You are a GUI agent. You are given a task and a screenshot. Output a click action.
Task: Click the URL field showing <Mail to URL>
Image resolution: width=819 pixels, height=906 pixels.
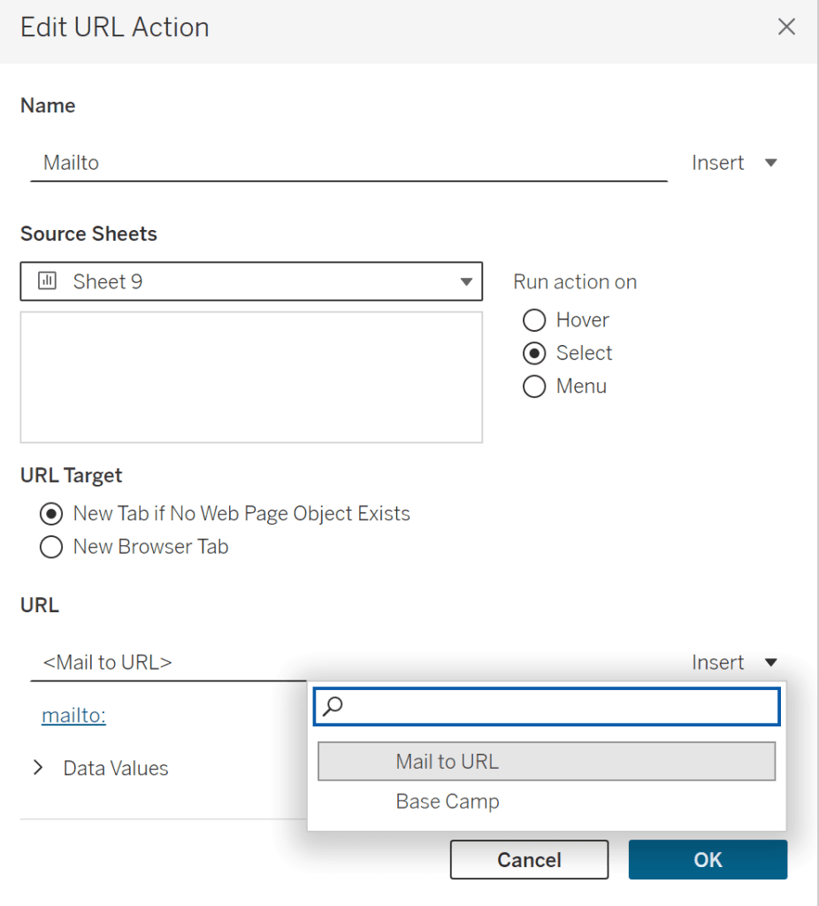pyautogui.click(x=168, y=662)
